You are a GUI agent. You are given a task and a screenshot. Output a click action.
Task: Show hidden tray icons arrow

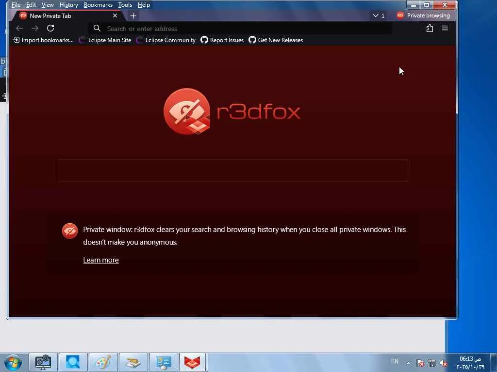pos(409,363)
